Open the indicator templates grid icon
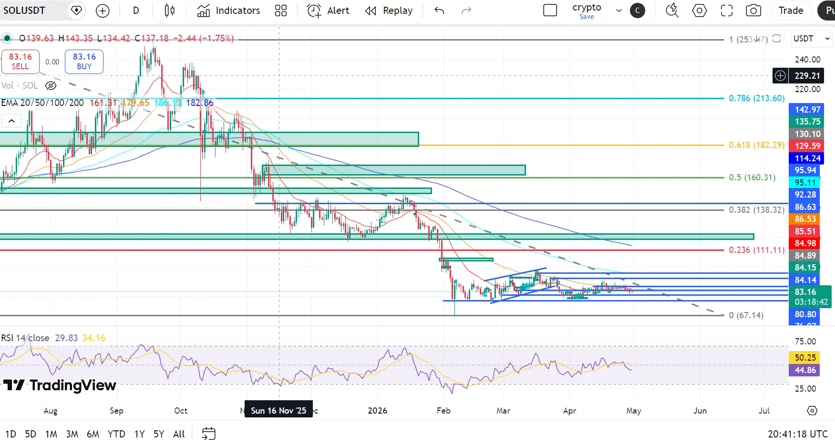The image size is (835, 447). pos(281,10)
